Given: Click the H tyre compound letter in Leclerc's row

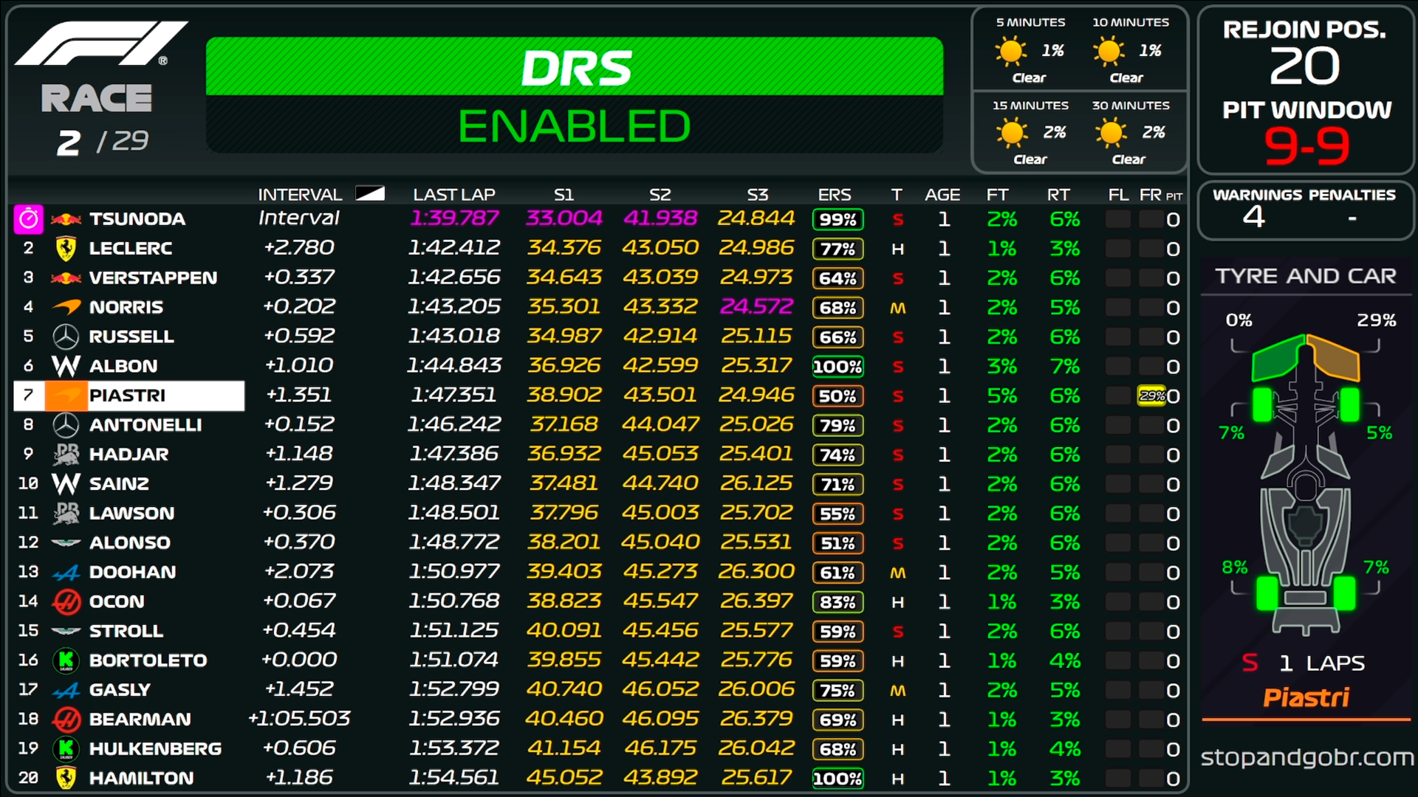Looking at the screenshot, I should pos(897,249).
